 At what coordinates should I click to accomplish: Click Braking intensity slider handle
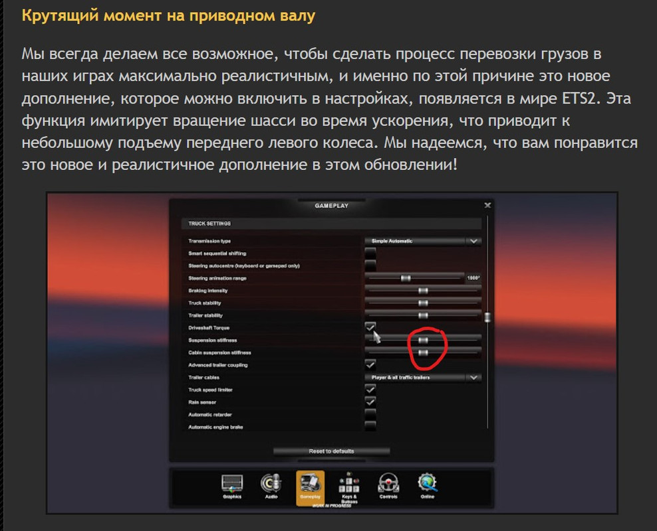pyautogui.click(x=423, y=291)
